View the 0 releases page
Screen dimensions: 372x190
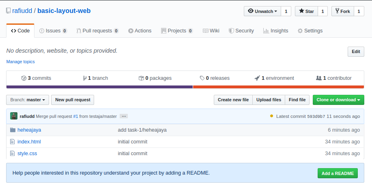point(215,78)
